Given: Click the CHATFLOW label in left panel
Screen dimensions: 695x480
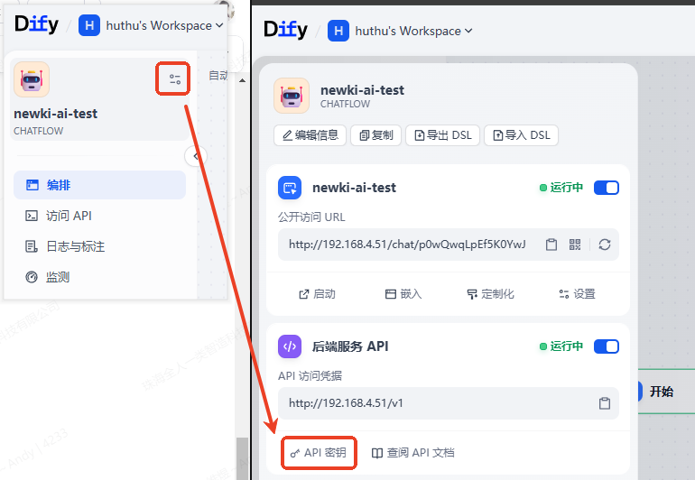Looking at the screenshot, I should pos(39,131).
